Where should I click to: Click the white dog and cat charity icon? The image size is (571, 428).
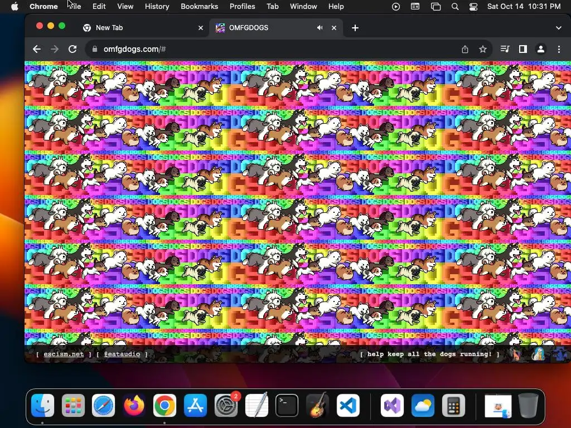point(538,354)
